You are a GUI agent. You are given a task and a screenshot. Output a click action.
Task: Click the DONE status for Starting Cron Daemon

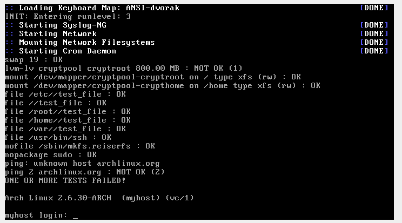[373, 51]
